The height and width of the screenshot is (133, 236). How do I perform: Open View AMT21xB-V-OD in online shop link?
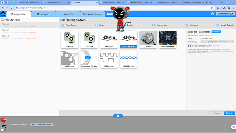[201, 35]
